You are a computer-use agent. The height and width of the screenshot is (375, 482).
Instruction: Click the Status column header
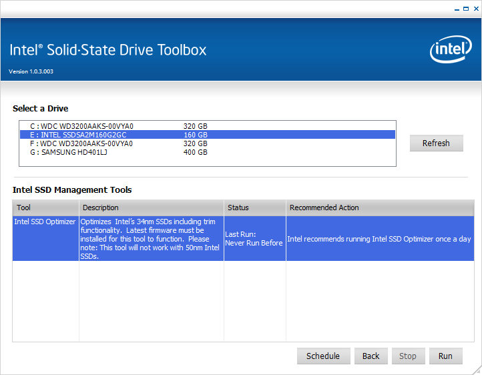pyautogui.click(x=255, y=208)
